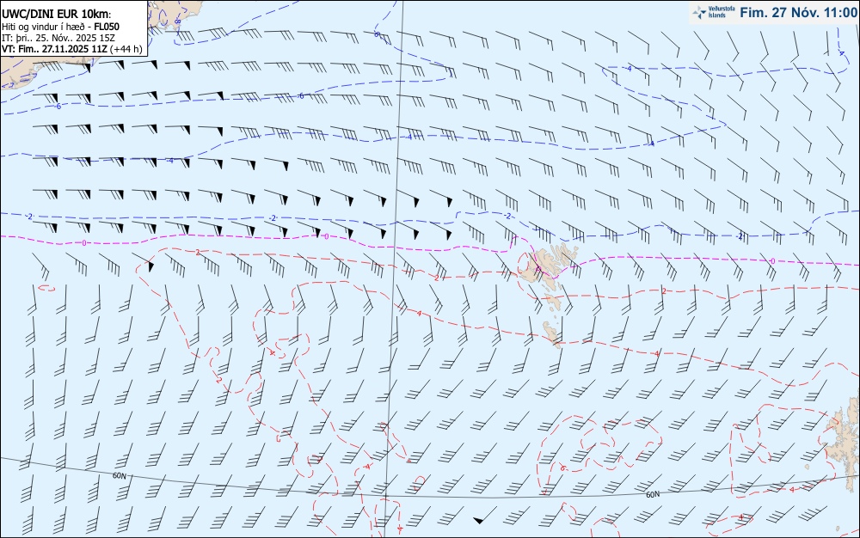
Task: Click the lone black pennant wind barb near 60N
Action: pos(485,517)
